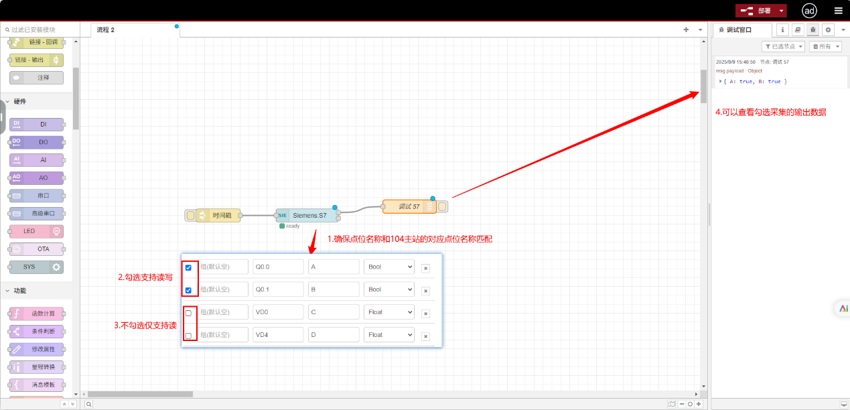Click the zoom in canvas icon

(699, 404)
